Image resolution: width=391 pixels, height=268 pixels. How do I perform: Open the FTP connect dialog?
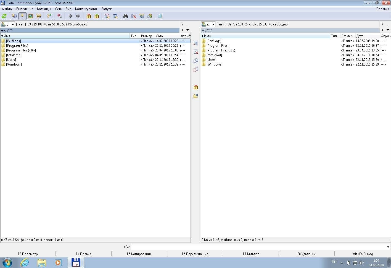[x=107, y=16]
